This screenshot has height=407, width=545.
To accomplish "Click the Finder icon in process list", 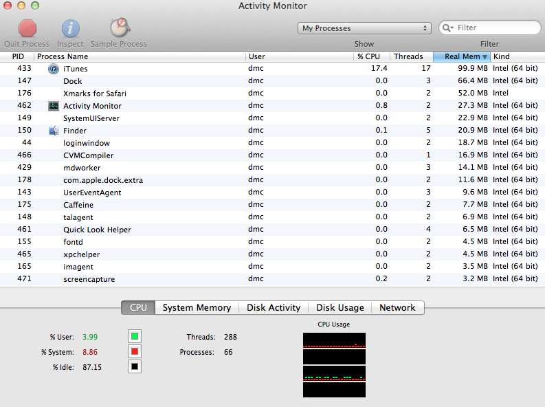I will tap(54, 131).
